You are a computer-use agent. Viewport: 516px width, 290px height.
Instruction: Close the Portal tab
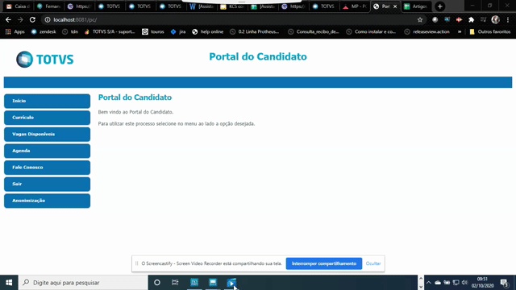tap(395, 6)
